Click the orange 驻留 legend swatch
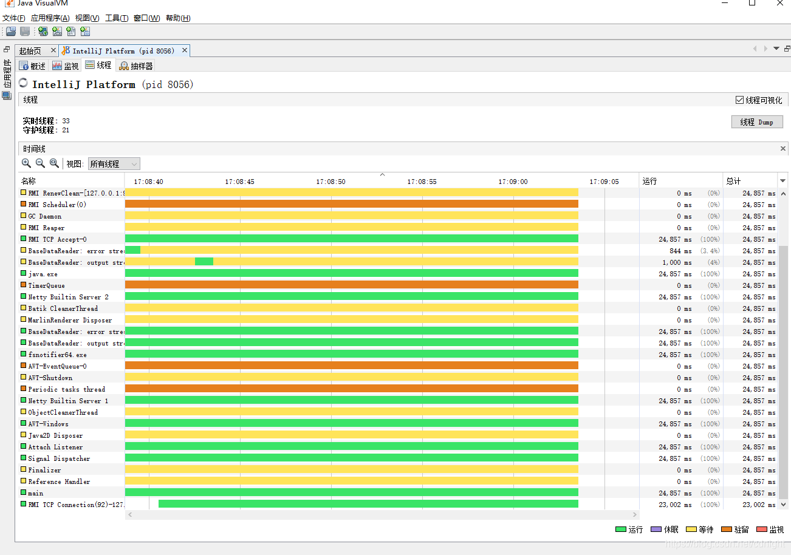 click(x=726, y=529)
